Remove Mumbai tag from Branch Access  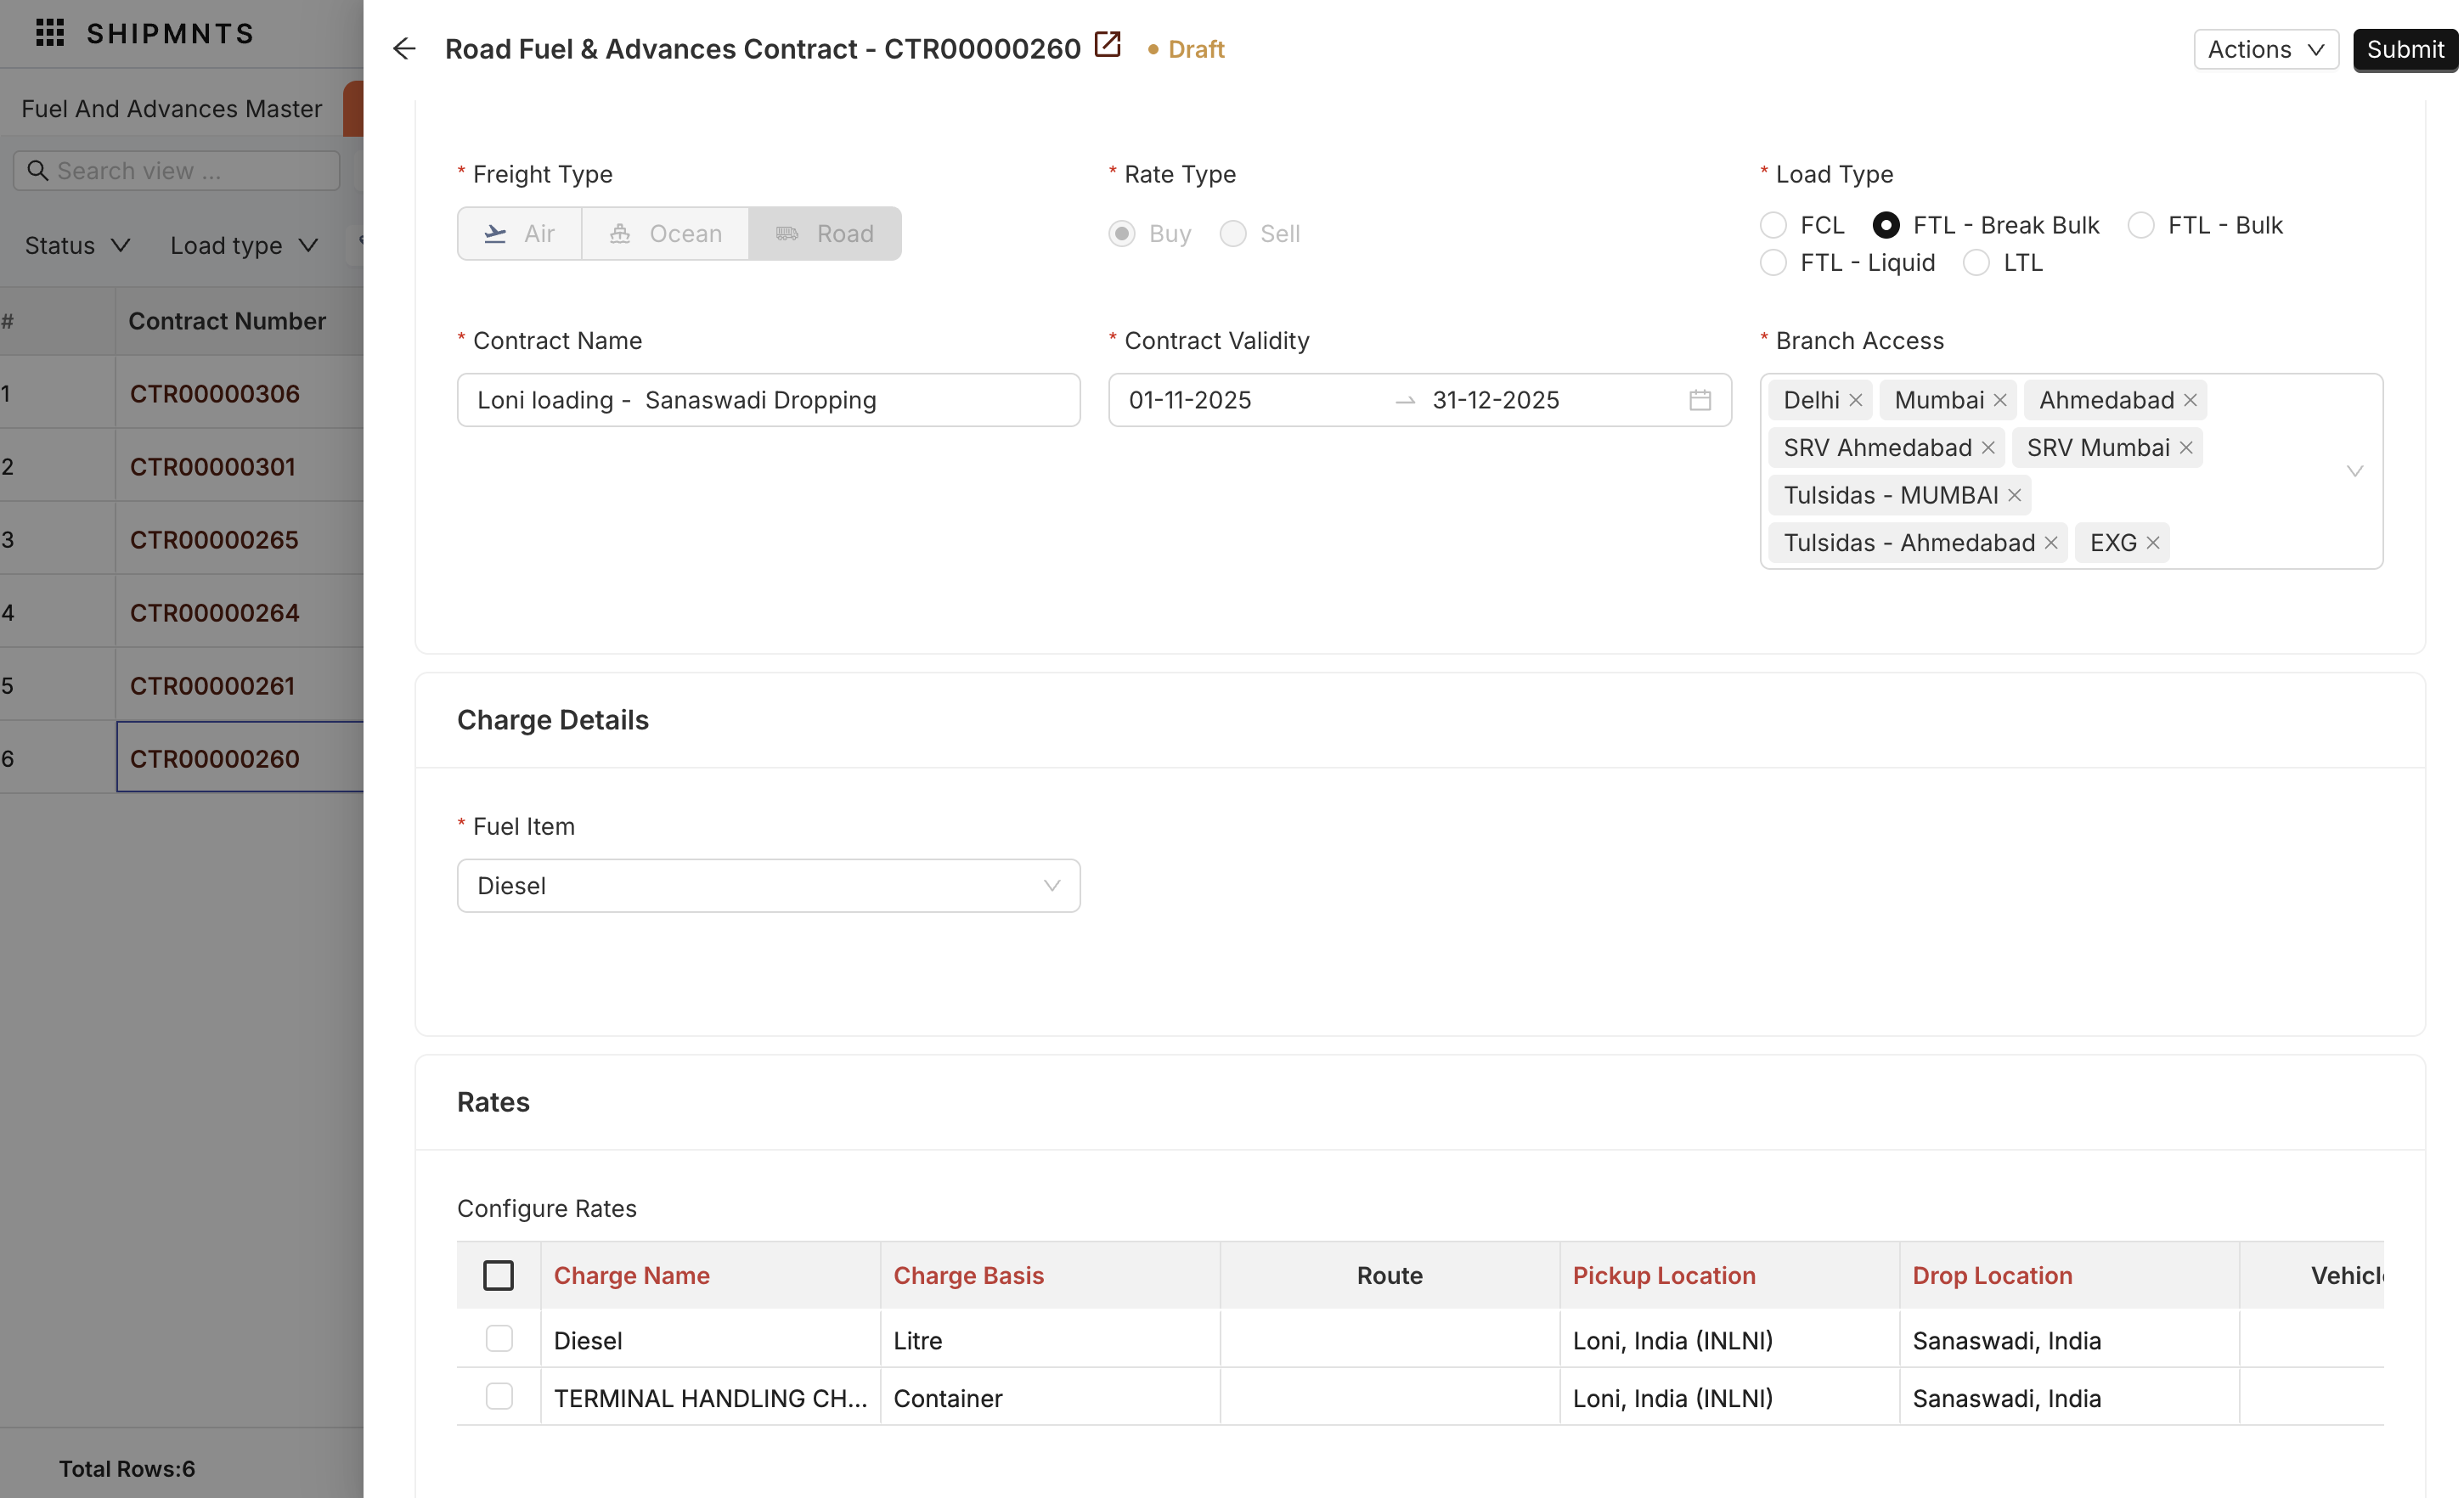[2000, 400]
